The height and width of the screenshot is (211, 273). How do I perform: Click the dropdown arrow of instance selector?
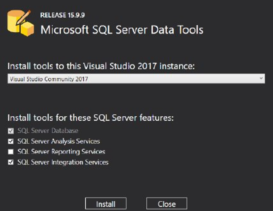[x=261, y=79]
